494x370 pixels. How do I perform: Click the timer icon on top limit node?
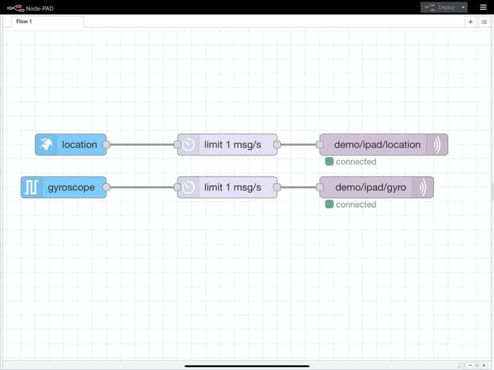coord(188,145)
